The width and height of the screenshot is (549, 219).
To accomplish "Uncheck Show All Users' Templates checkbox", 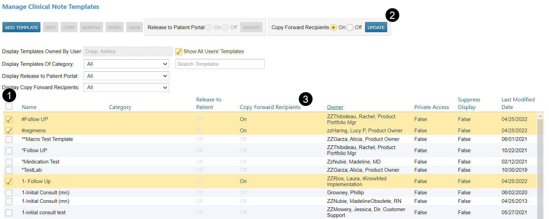I will click(x=179, y=52).
